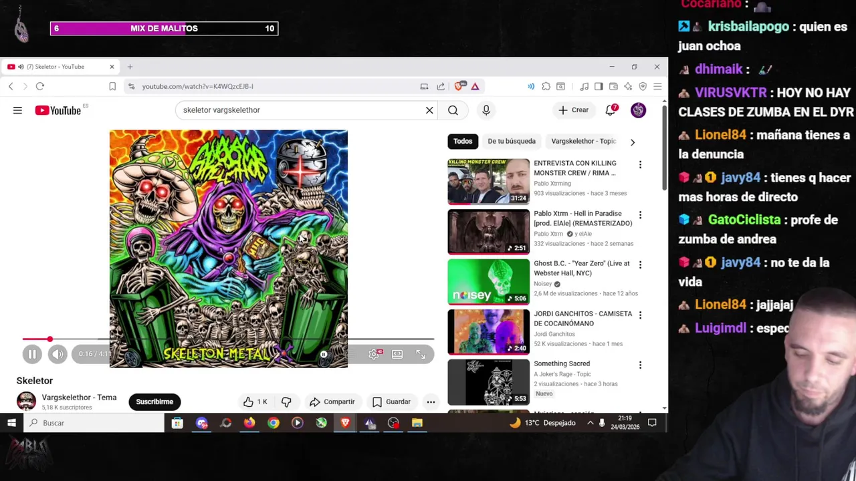This screenshot has width=856, height=481.
Task: Open the video player settings gear
Action: tap(374, 354)
